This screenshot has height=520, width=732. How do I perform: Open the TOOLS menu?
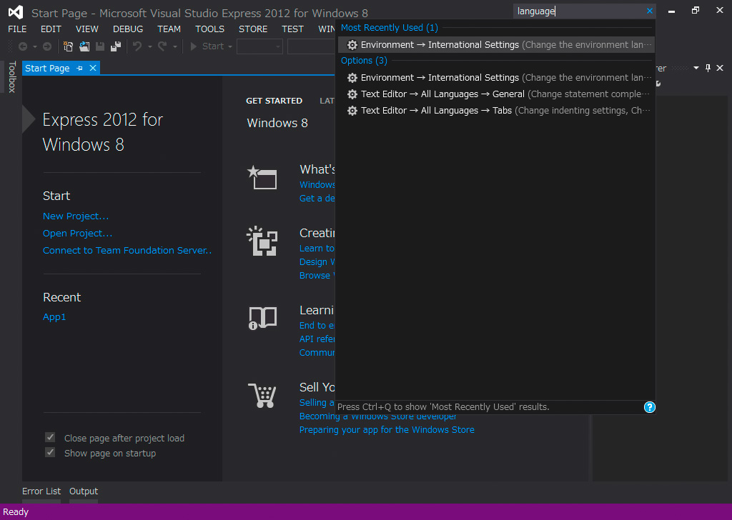pos(209,29)
